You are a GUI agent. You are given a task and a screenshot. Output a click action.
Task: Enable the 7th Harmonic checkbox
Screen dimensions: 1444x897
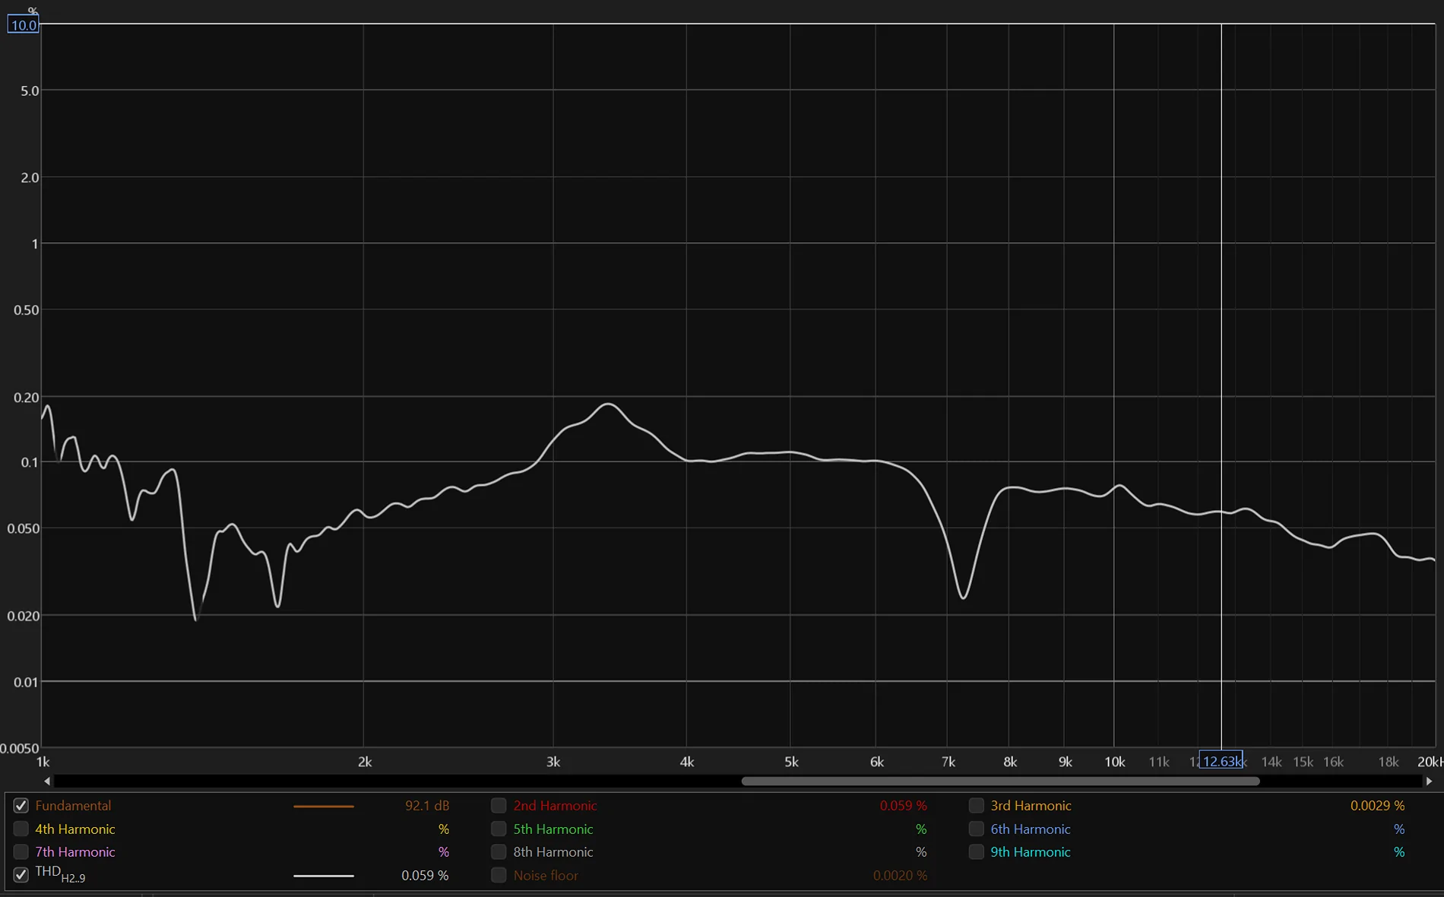(21, 852)
